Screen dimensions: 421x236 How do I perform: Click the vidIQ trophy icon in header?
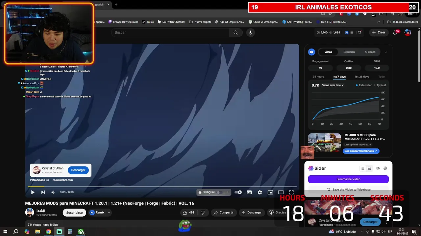click(x=359, y=32)
